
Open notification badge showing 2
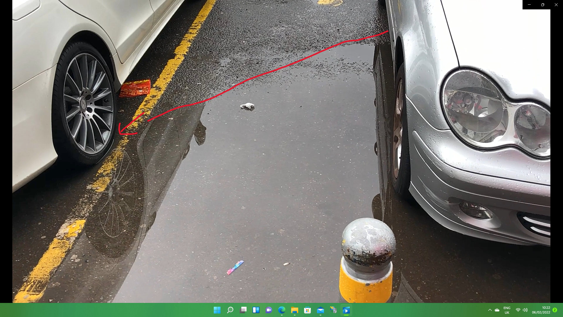555,310
